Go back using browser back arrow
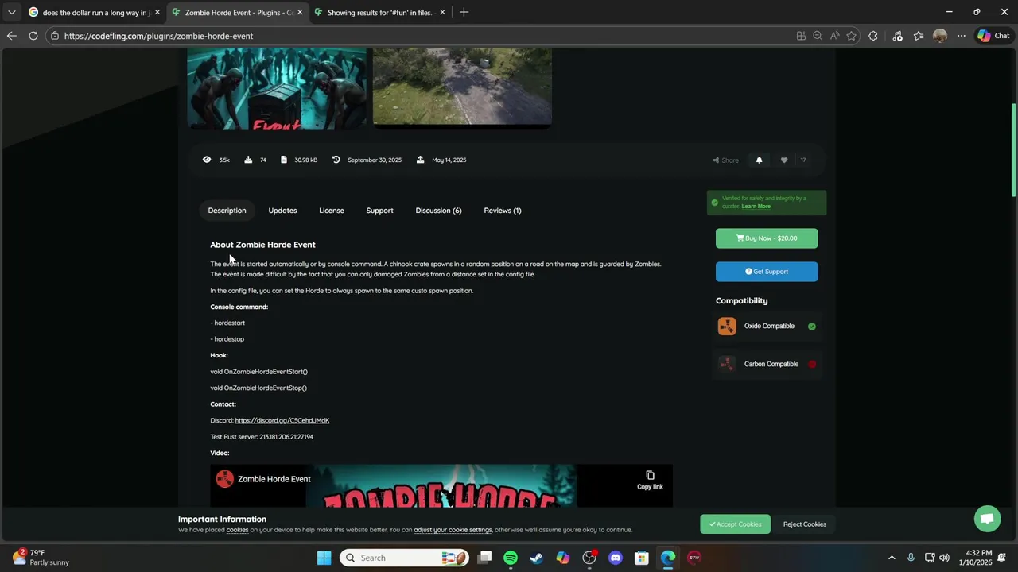The image size is (1018, 572). [x=11, y=36]
